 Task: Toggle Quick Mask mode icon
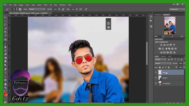click(x=5, y=99)
